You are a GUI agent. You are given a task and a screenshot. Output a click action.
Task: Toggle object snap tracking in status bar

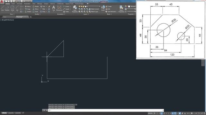173,113
